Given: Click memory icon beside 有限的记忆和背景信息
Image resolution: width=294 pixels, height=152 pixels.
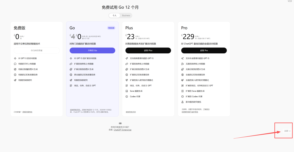Looking at the screenshot, I should click(15, 75).
